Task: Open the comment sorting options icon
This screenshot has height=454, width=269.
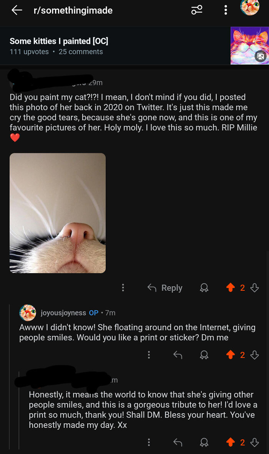Action: click(197, 10)
